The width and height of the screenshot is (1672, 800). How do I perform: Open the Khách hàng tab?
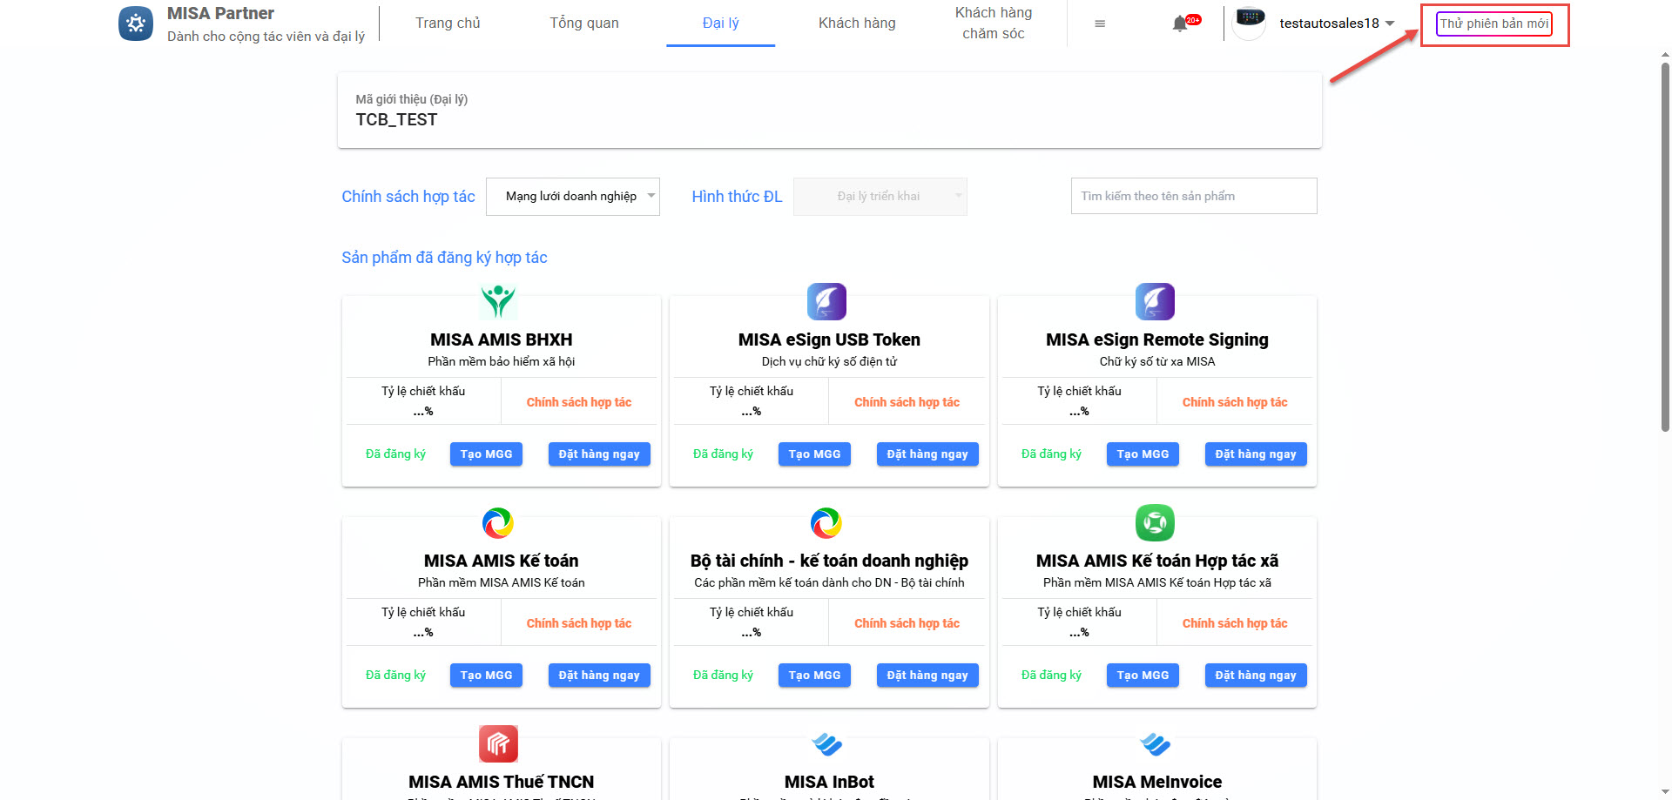point(857,24)
